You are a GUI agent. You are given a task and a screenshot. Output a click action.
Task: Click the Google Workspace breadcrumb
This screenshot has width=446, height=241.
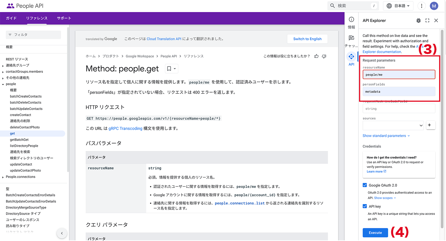click(x=140, y=56)
